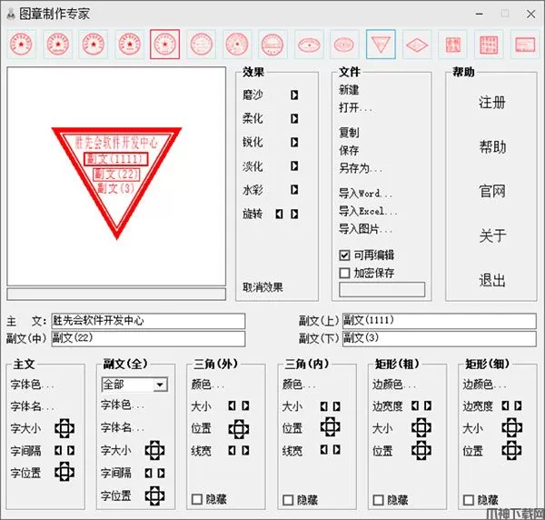
Task: Decrease 主文 字间隔 with left arrow
Action: (58, 451)
